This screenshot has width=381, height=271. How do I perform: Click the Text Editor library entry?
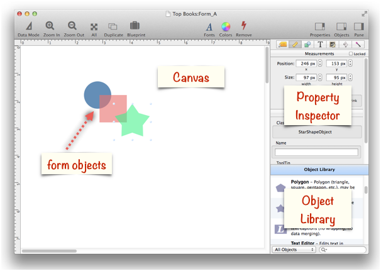pos(317,243)
